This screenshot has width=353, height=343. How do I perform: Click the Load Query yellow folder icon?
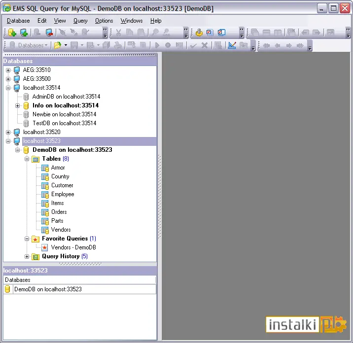pyautogui.click(x=58, y=45)
